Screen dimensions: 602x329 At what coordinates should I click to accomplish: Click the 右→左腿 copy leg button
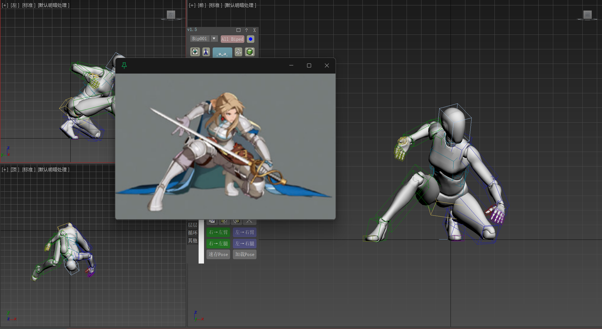click(218, 244)
